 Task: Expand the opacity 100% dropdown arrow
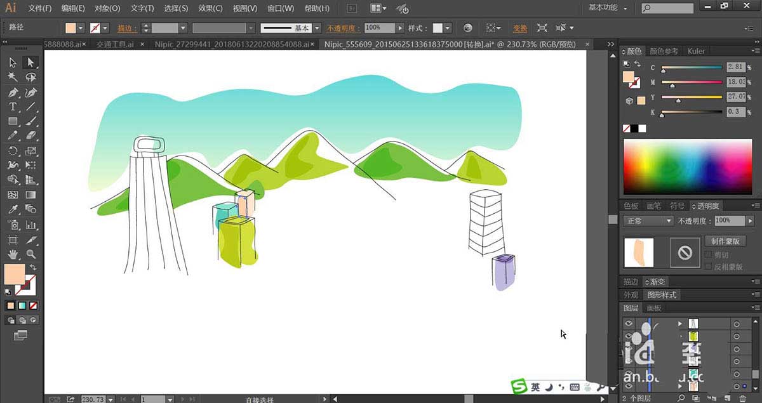click(x=400, y=28)
